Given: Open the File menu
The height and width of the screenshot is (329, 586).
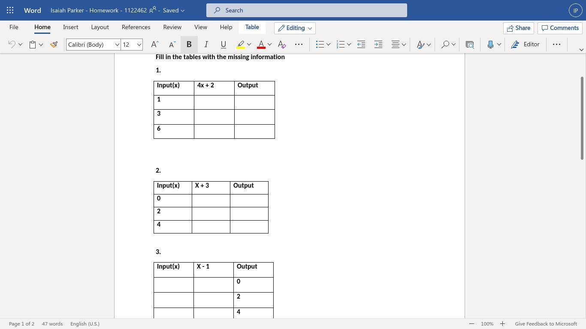Looking at the screenshot, I should (14, 27).
